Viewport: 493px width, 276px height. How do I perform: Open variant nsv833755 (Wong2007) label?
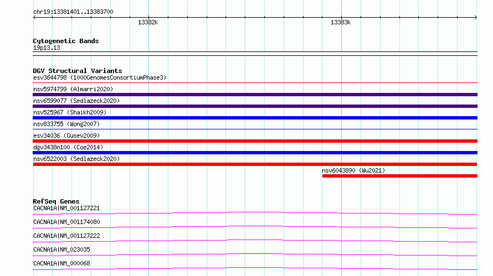(66, 124)
